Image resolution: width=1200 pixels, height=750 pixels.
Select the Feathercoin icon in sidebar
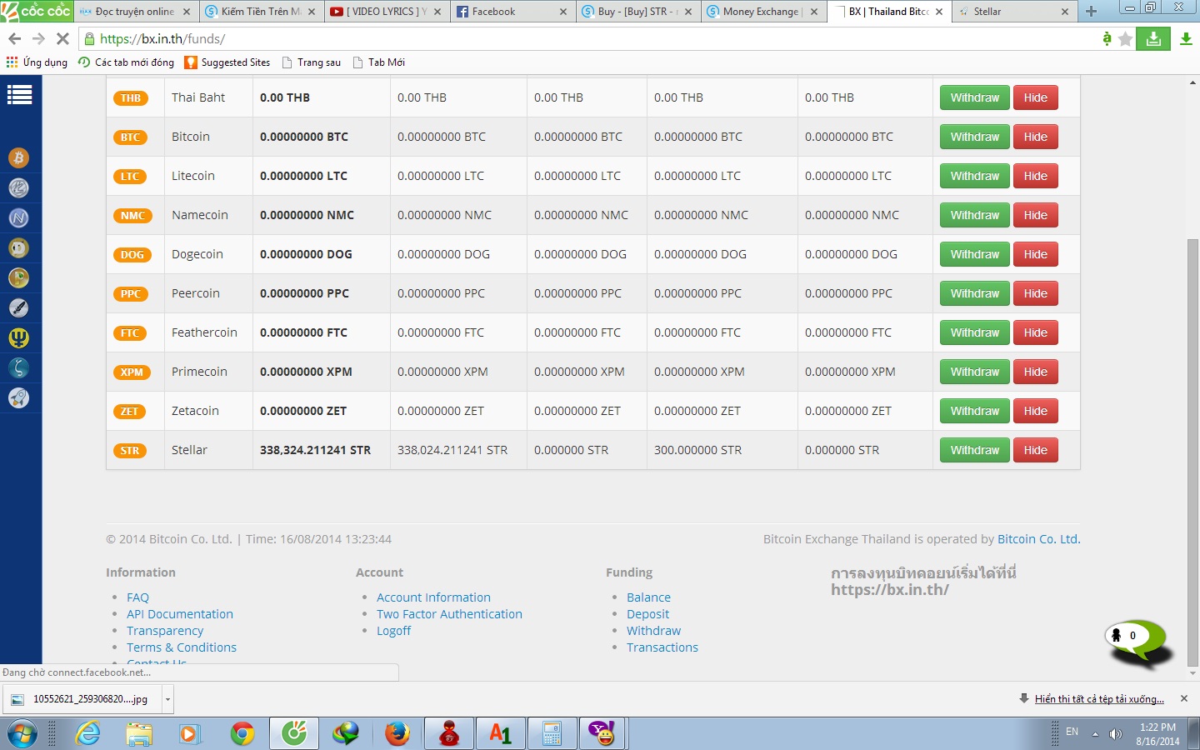point(18,307)
